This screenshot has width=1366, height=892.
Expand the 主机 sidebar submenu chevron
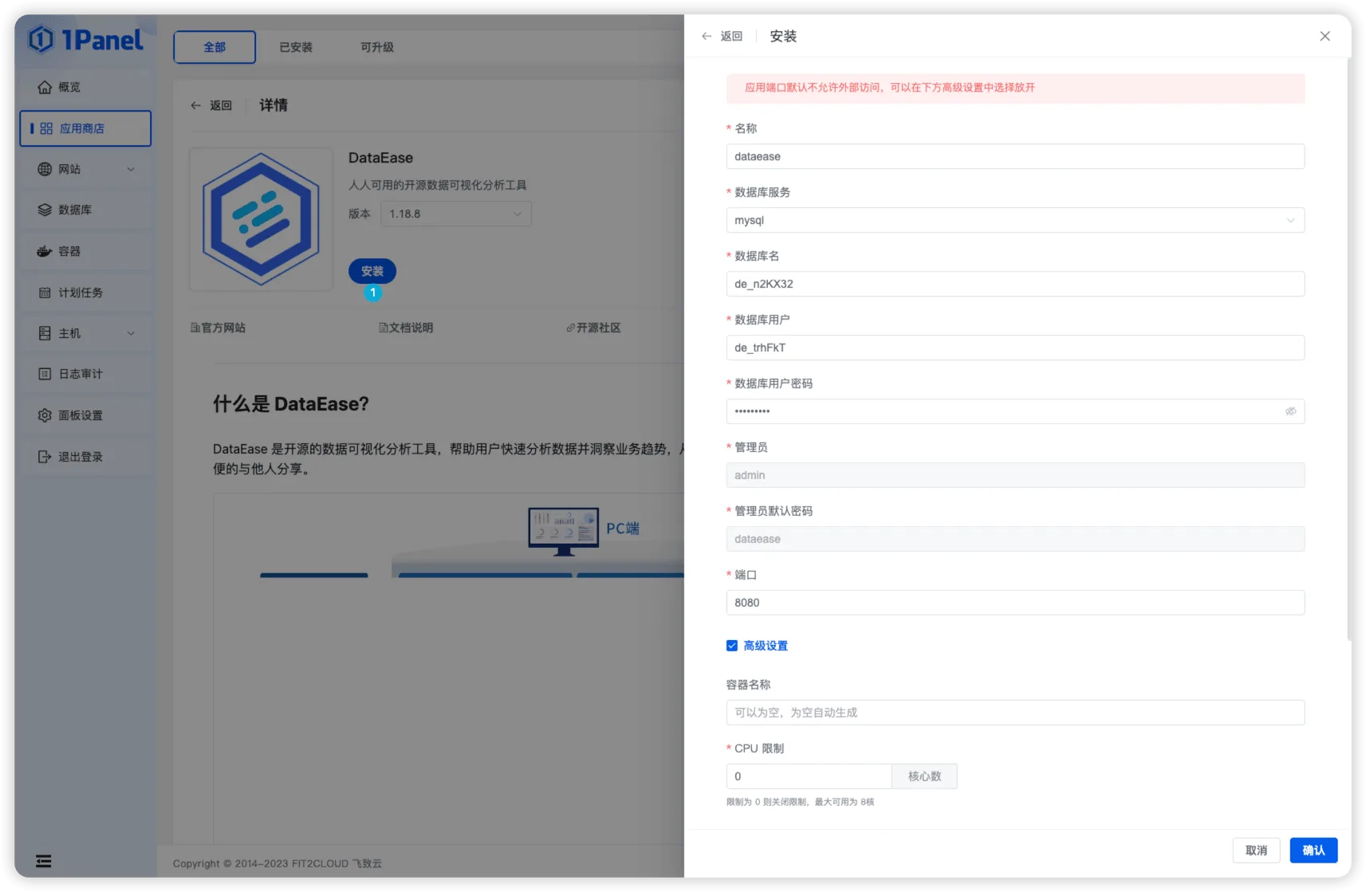(131, 333)
